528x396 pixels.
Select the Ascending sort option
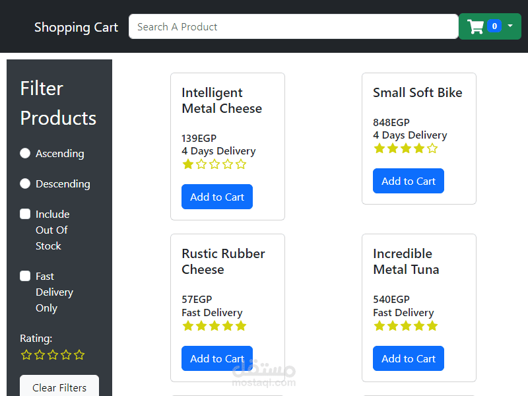point(24,153)
